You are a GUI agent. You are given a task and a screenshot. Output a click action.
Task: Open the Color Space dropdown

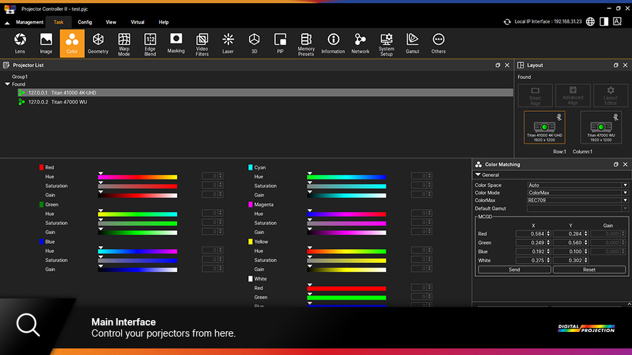click(x=577, y=185)
